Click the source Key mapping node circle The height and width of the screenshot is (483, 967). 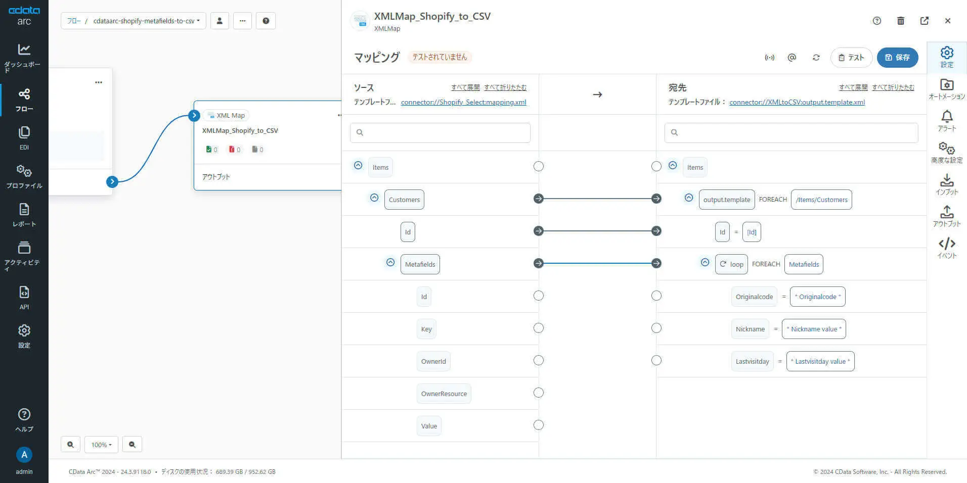click(539, 328)
